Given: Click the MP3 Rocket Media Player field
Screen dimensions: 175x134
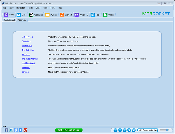Looking at the screenshot, I should pos(148,130).
